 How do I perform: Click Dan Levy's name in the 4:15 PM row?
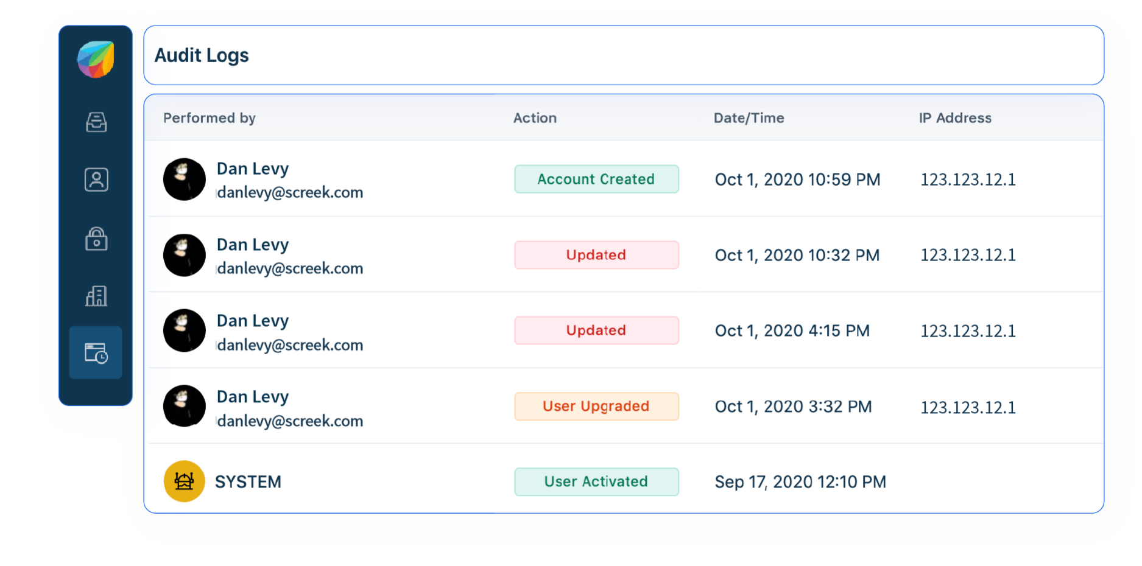(252, 321)
